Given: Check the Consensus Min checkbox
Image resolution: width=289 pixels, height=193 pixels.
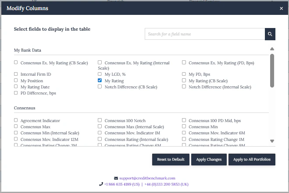Looking at the screenshot, I should click(x=184, y=126).
